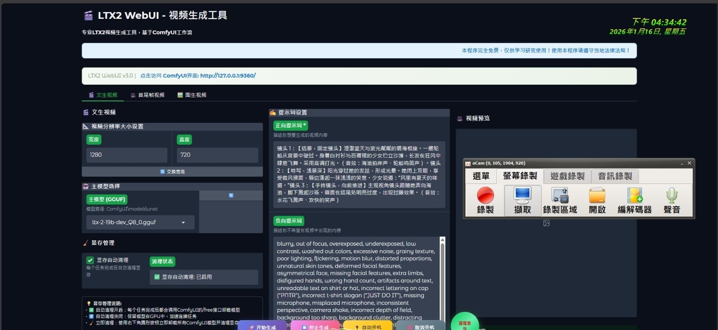
Task: Click the 錄製區域 record-area icon in oCam
Action: pos(560,195)
